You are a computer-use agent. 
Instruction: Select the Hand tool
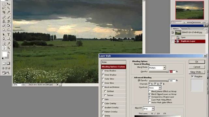pos(4,48)
